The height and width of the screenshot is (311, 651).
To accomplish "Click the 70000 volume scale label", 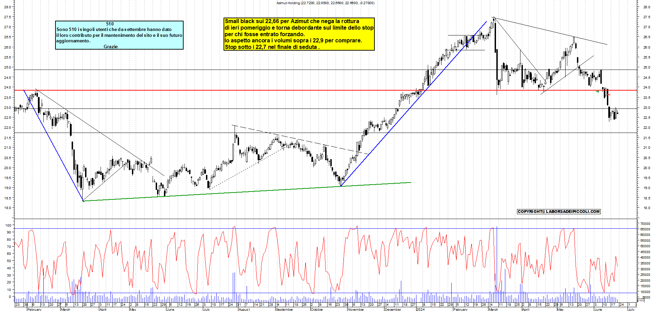I will click(645, 224).
